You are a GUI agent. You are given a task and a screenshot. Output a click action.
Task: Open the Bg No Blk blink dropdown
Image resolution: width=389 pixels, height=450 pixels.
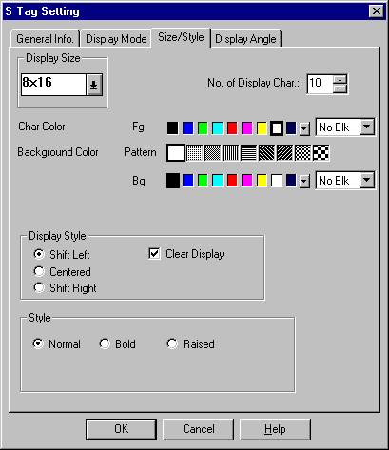(367, 180)
